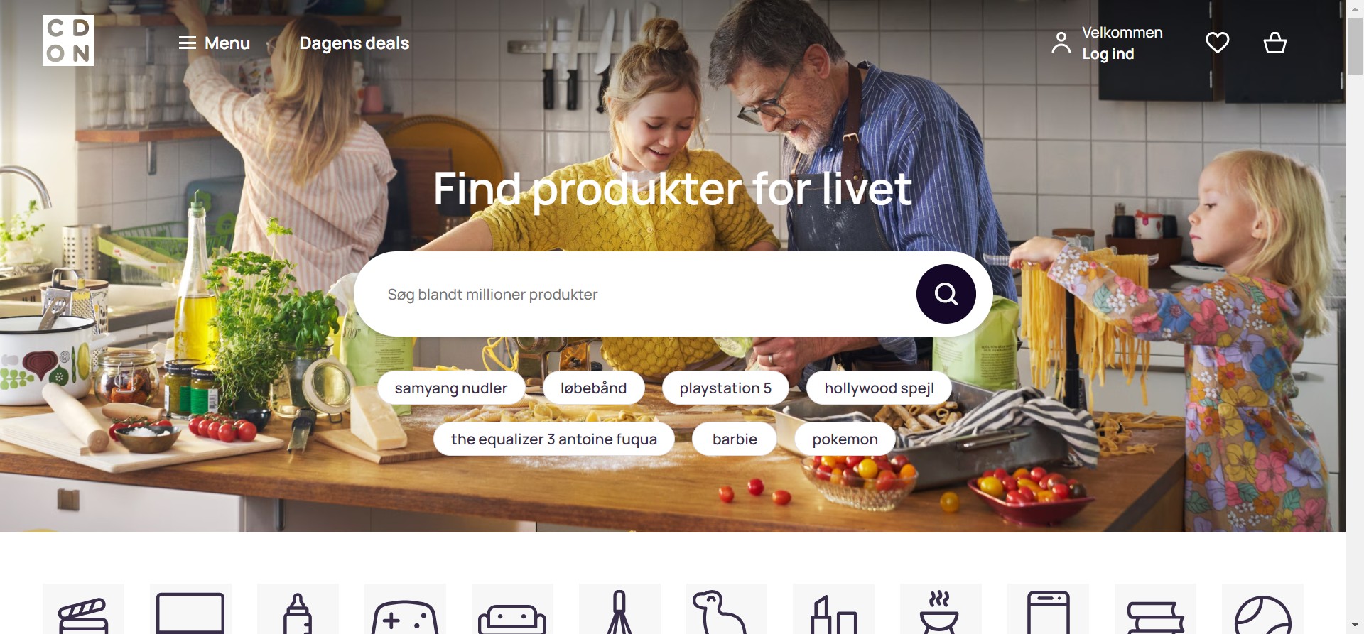
Task: Choose the 'playstation 5' suggestion chip
Action: point(725,388)
